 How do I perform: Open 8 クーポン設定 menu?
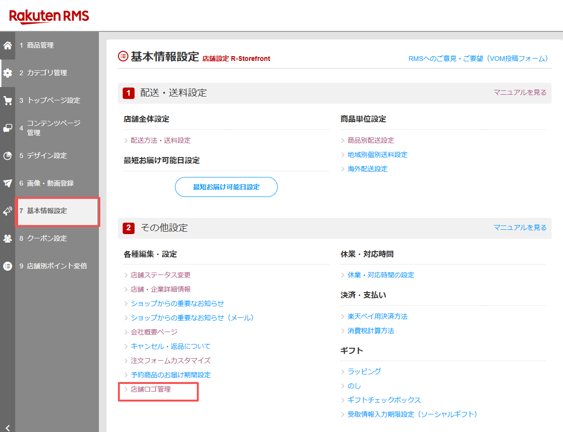57,238
